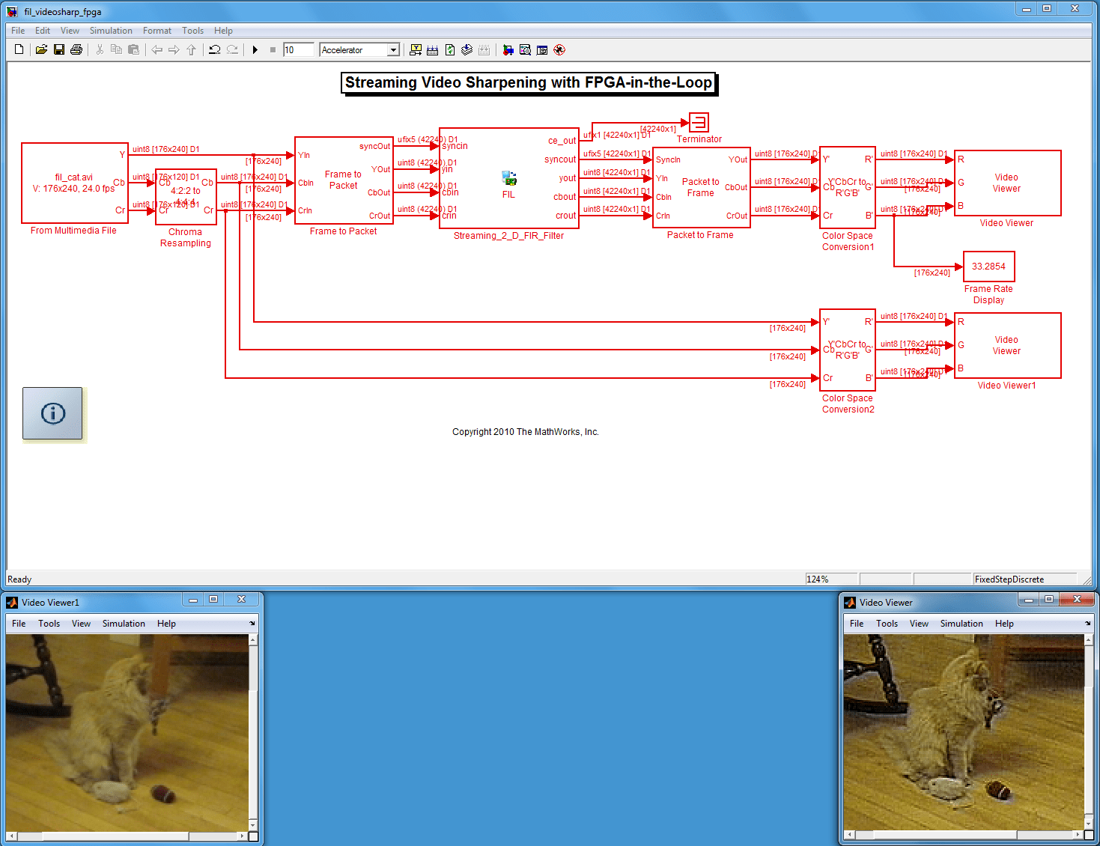Select the Chroma Resampling block
Screen dimensions: 1100x846
[x=186, y=196]
